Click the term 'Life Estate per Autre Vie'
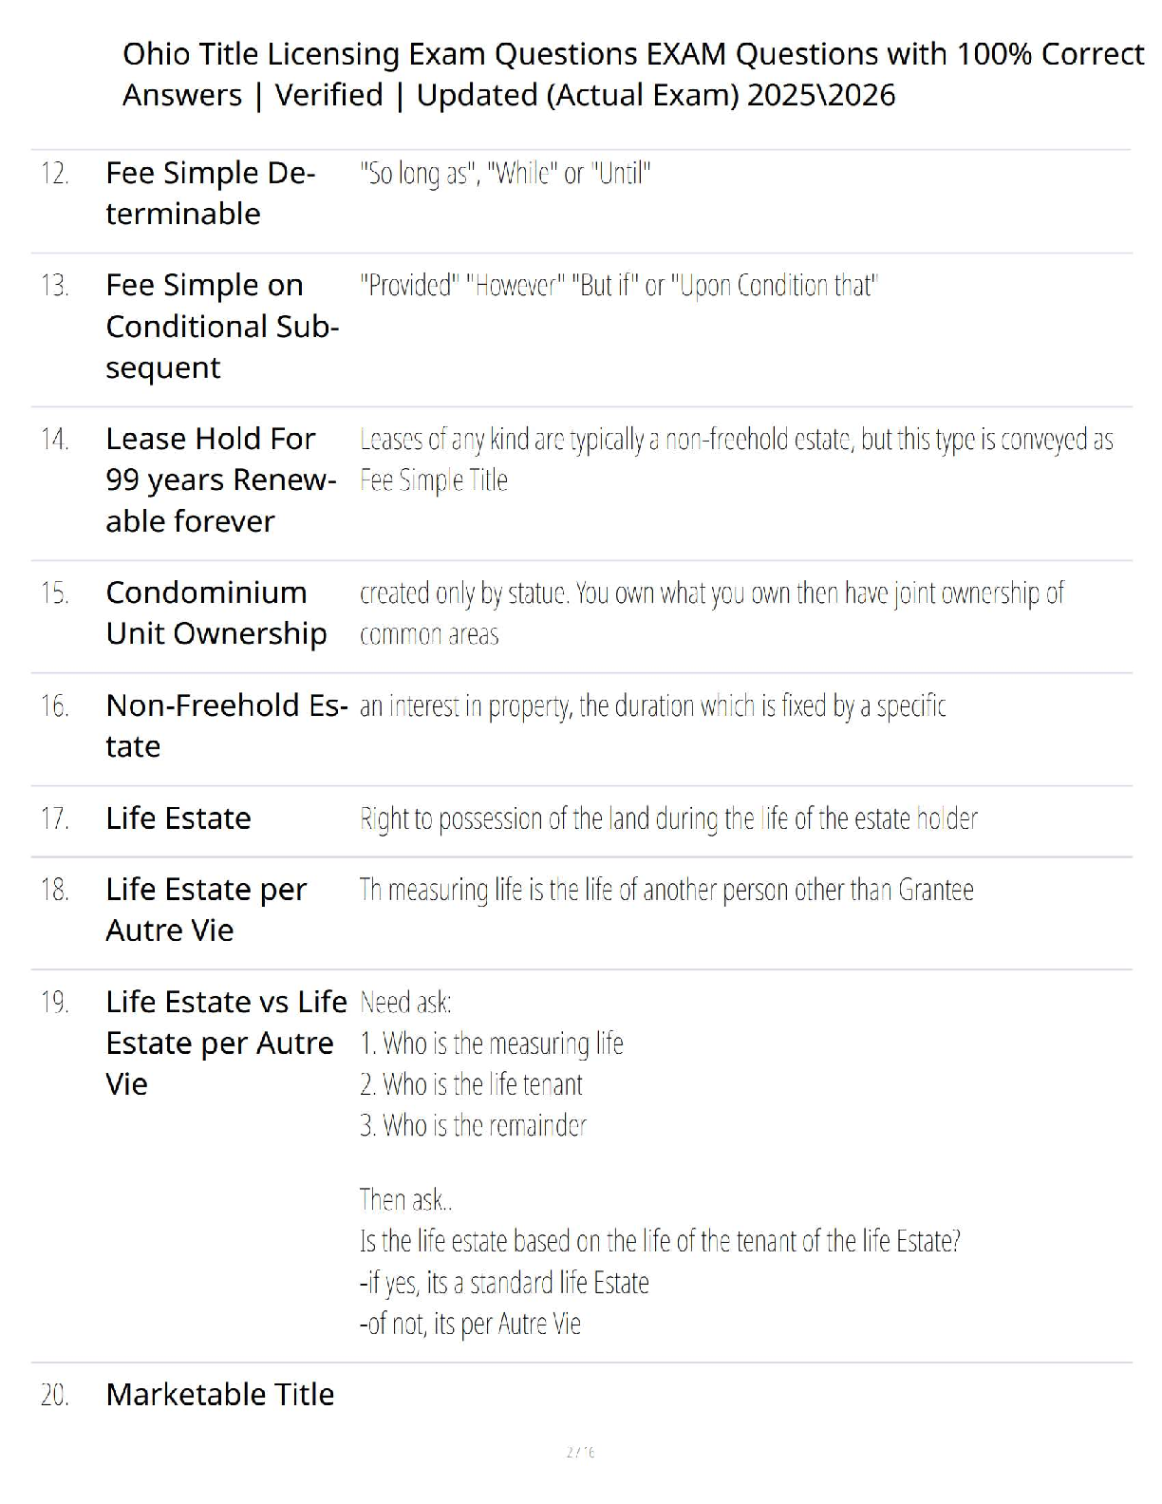The image size is (1162, 1504). 206,910
